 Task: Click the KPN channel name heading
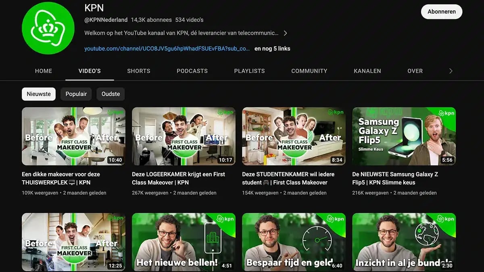coord(94,8)
